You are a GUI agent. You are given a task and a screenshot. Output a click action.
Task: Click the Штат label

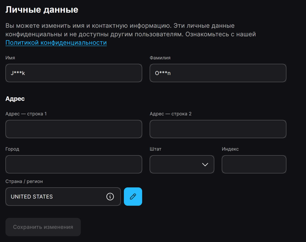point(155,149)
